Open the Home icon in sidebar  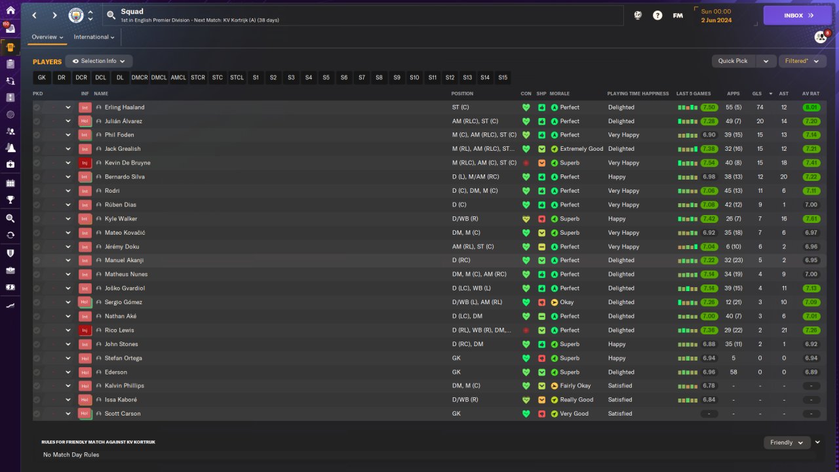[x=10, y=10]
